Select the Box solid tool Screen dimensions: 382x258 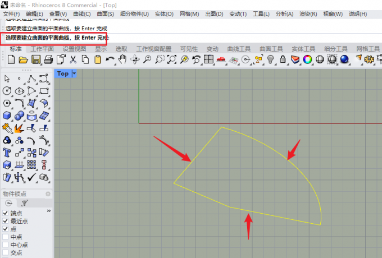pos(7,116)
